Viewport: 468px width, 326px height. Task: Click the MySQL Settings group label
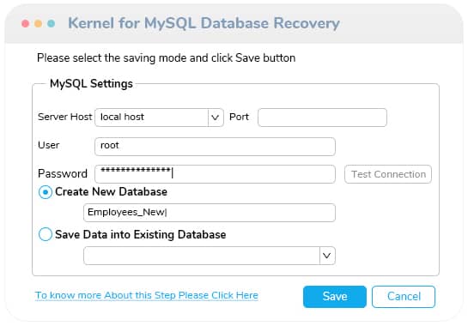pos(91,84)
